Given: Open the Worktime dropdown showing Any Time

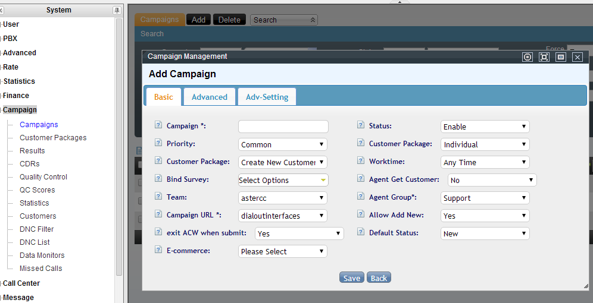Looking at the screenshot, I should tap(485, 162).
